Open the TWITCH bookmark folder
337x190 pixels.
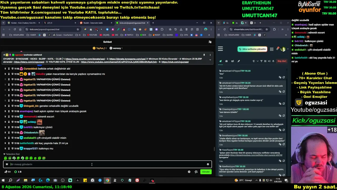(128, 35)
